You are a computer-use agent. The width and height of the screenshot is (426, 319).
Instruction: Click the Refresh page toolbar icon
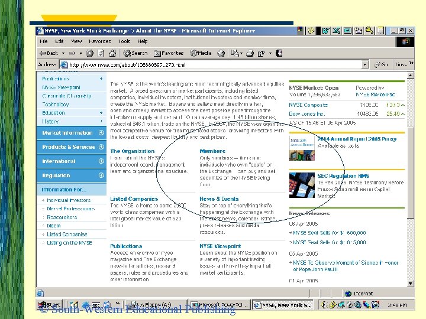[x=101, y=53]
